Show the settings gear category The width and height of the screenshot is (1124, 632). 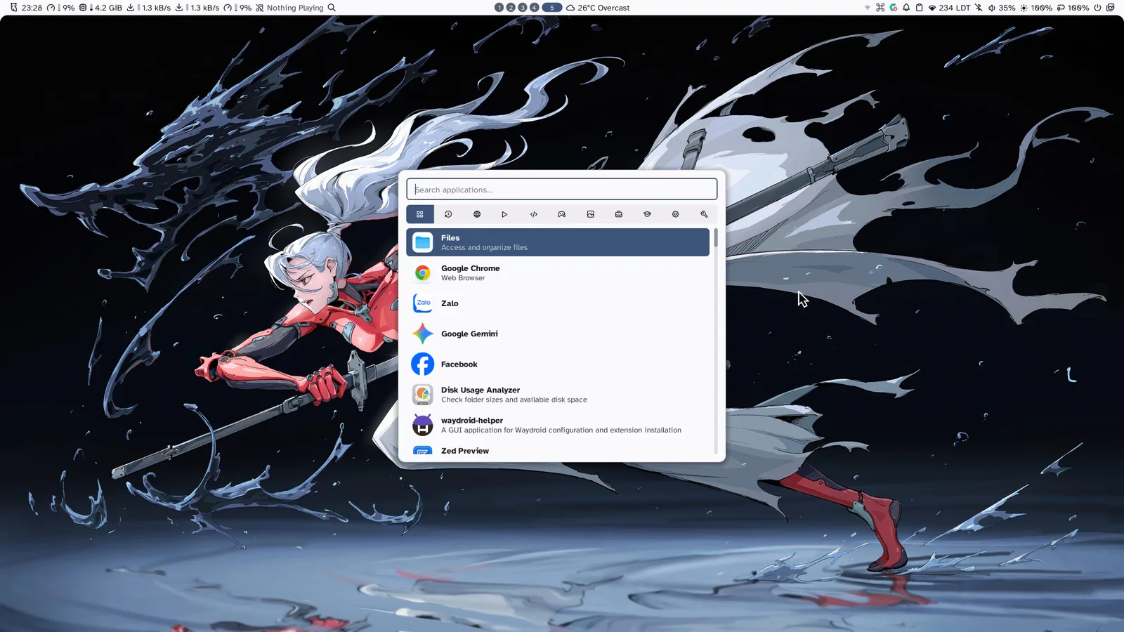point(675,214)
